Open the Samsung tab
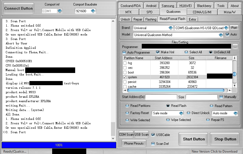Screen dimensions: 243x154 [168, 6]
